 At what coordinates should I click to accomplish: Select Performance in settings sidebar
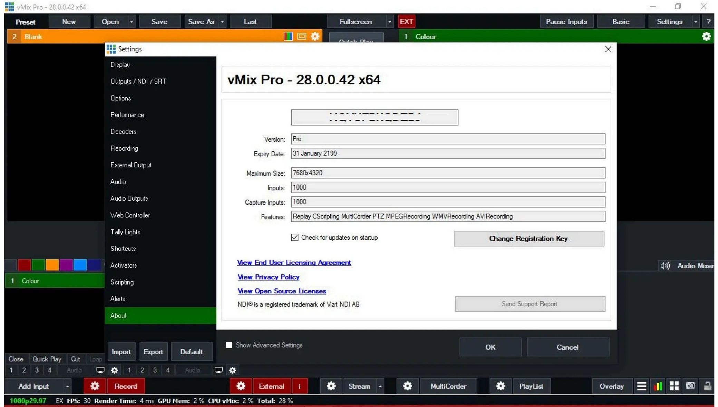click(x=160, y=115)
